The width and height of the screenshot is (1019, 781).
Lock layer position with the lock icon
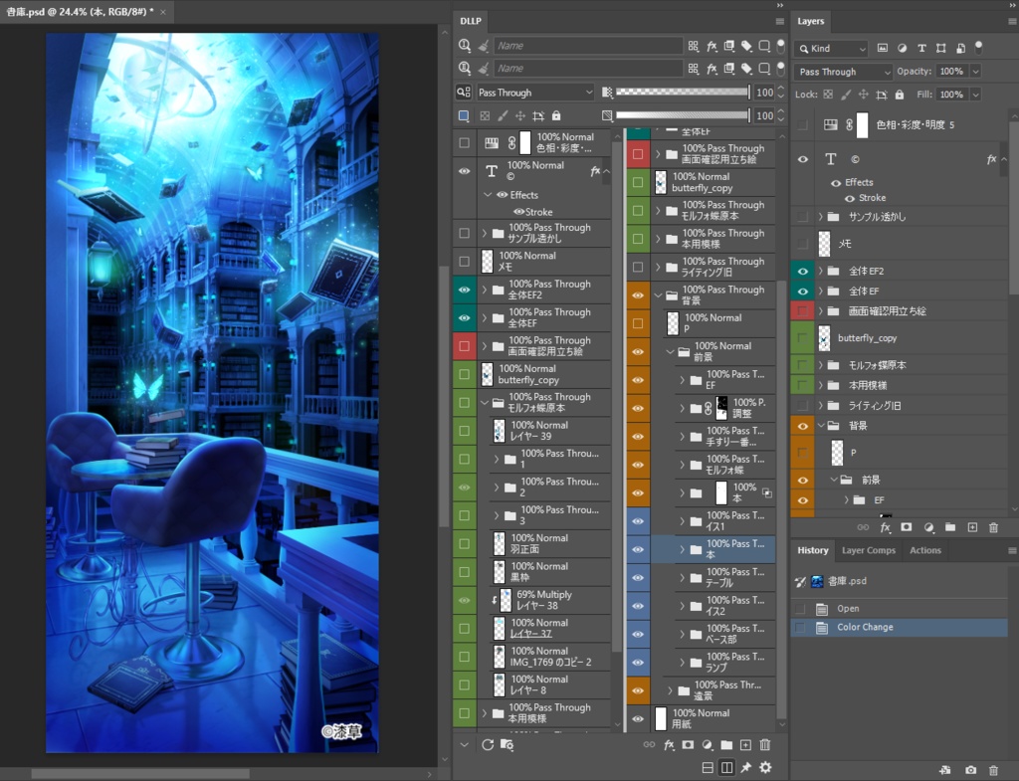pos(863,95)
